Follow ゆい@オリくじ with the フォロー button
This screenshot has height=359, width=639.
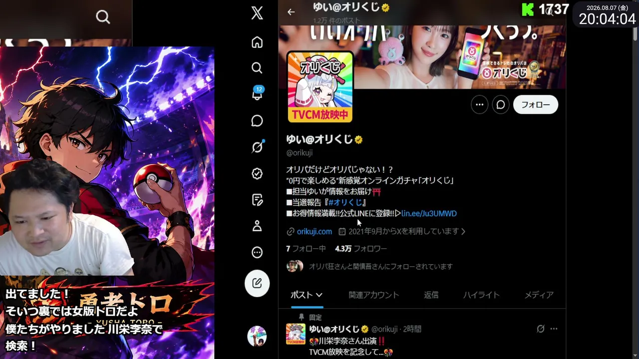(536, 105)
